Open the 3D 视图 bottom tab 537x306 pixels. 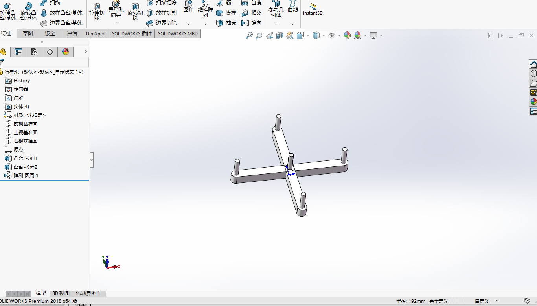click(x=61, y=293)
